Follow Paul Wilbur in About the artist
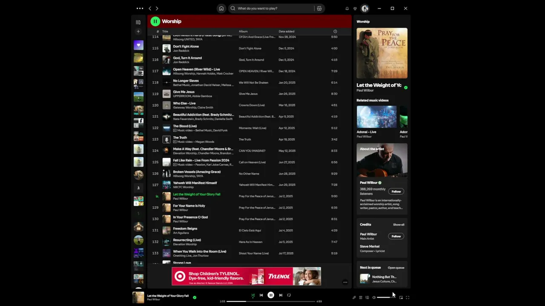This screenshot has width=545, height=306. coord(396,192)
